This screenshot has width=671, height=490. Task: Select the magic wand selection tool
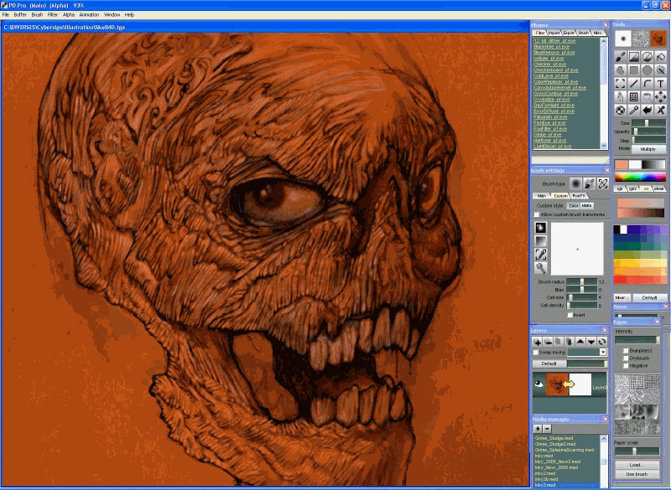pyautogui.click(x=660, y=70)
